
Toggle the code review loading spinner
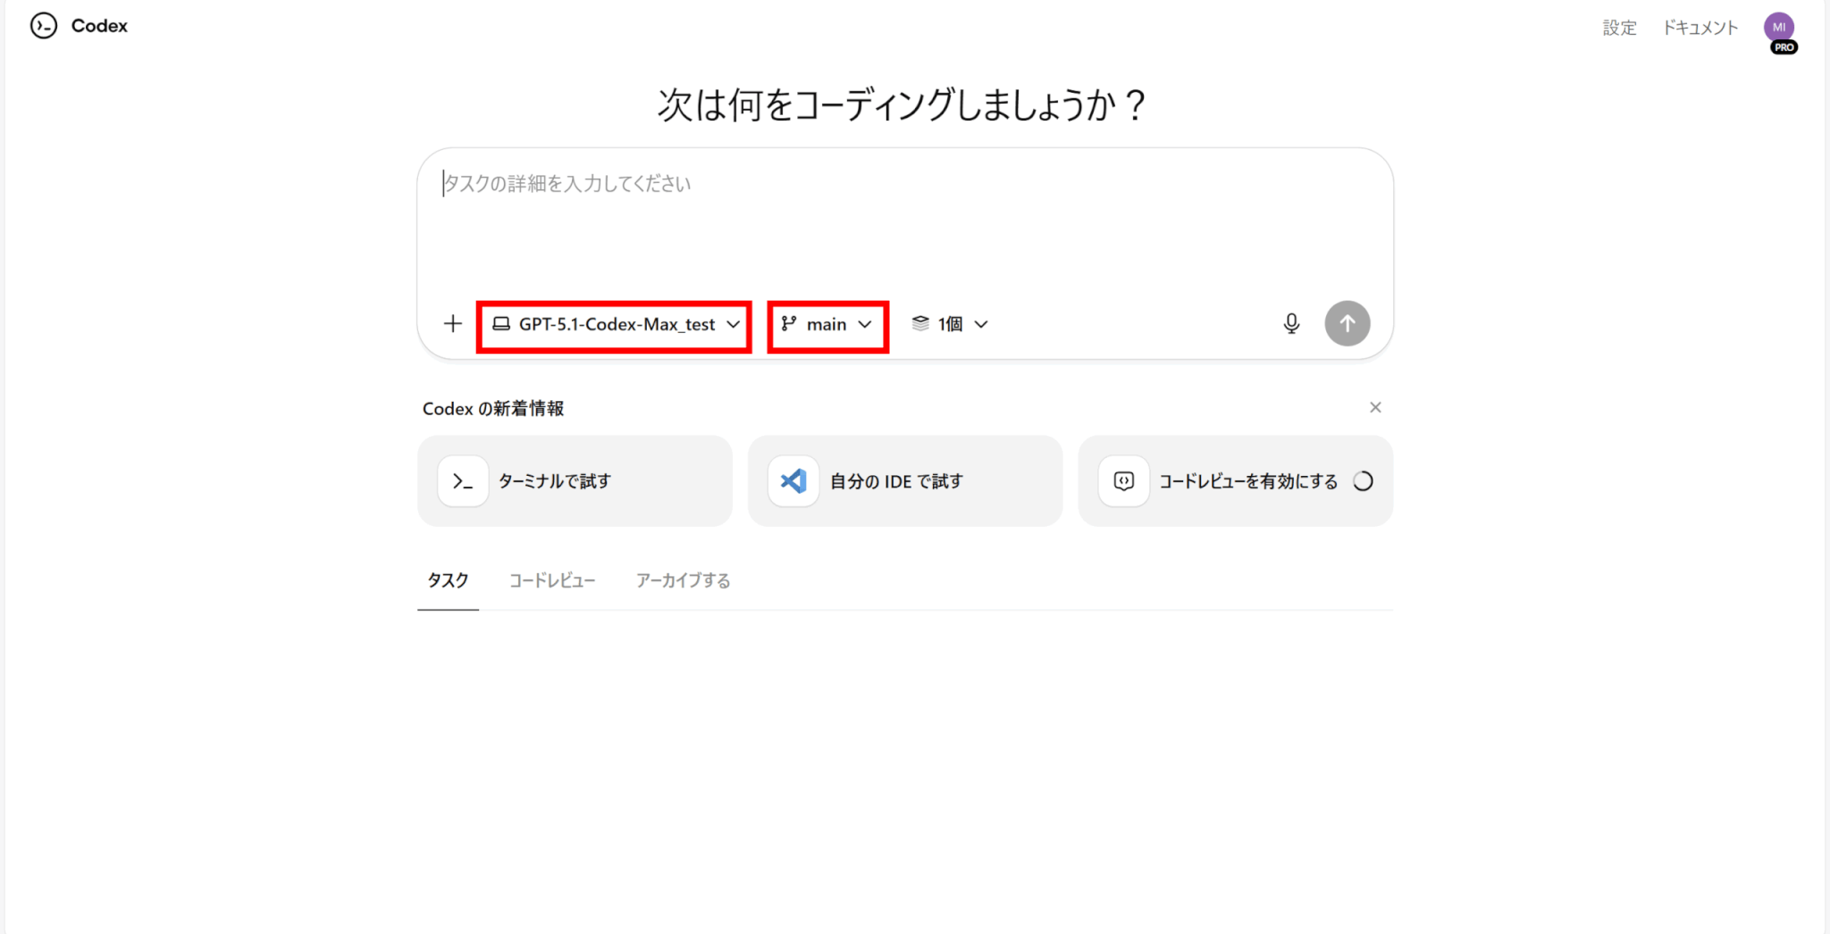tap(1363, 481)
